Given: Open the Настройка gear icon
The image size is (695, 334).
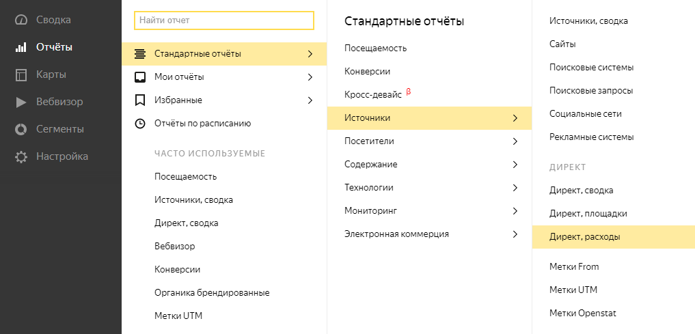Looking at the screenshot, I should click(x=21, y=156).
